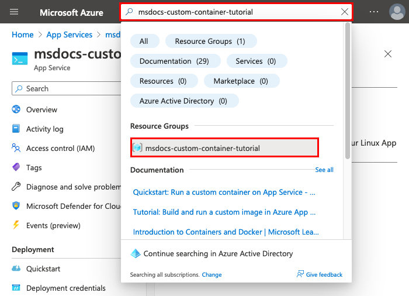Filter results by Documentation
The height and width of the screenshot is (296, 409).
pyautogui.click(x=175, y=61)
